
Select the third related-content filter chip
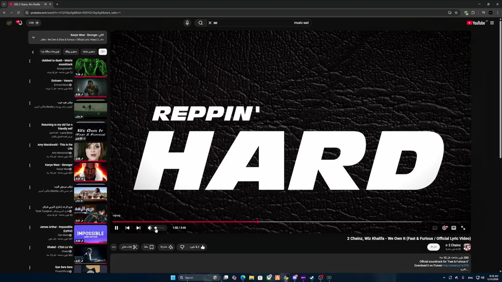tap(71, 52)
